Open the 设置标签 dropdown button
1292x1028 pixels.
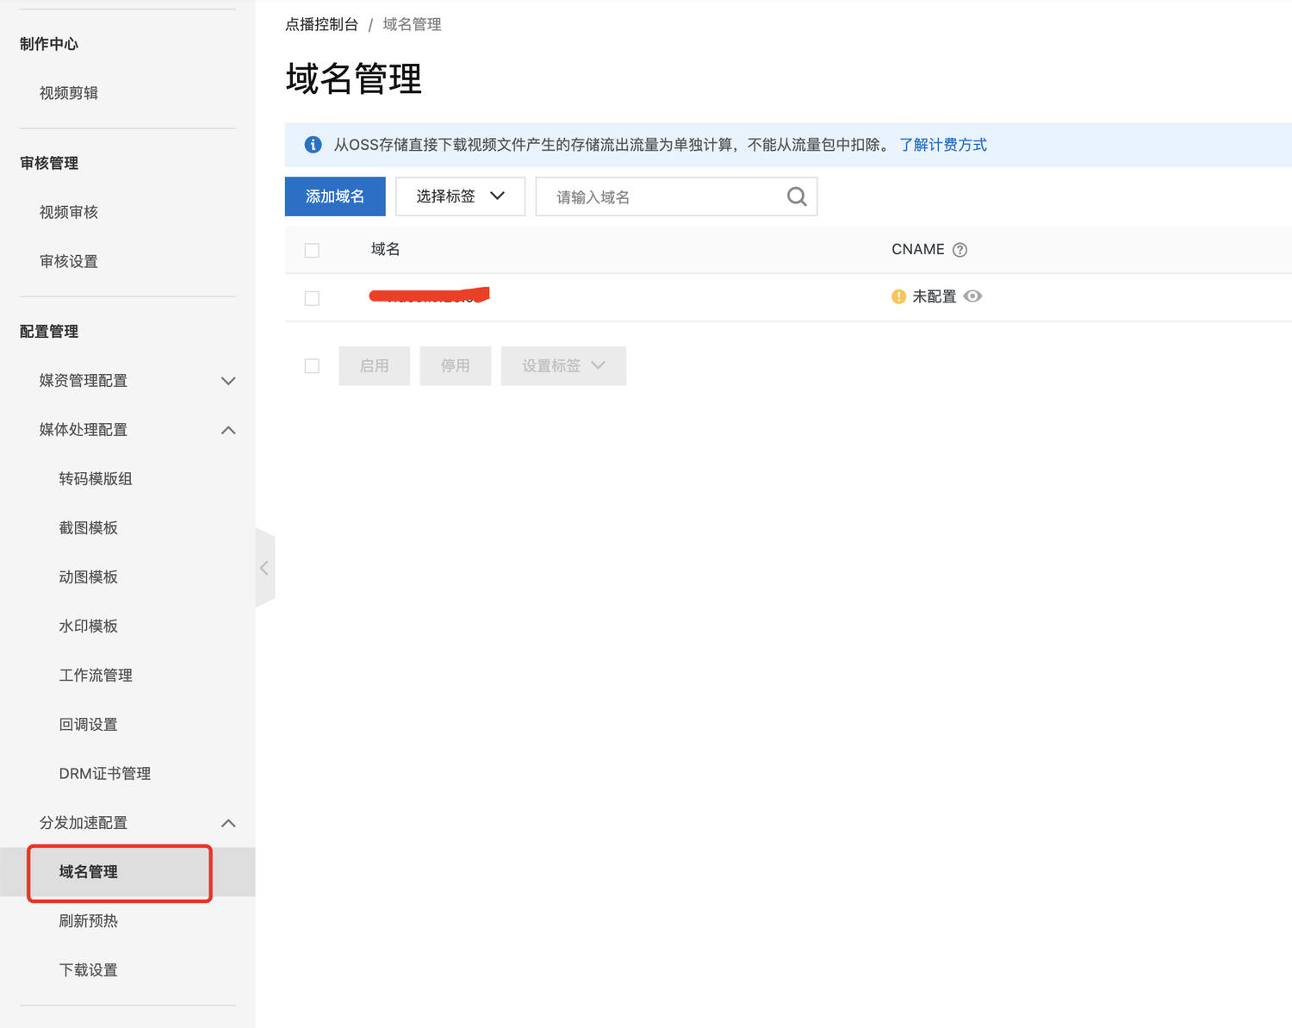coord(563,366)
